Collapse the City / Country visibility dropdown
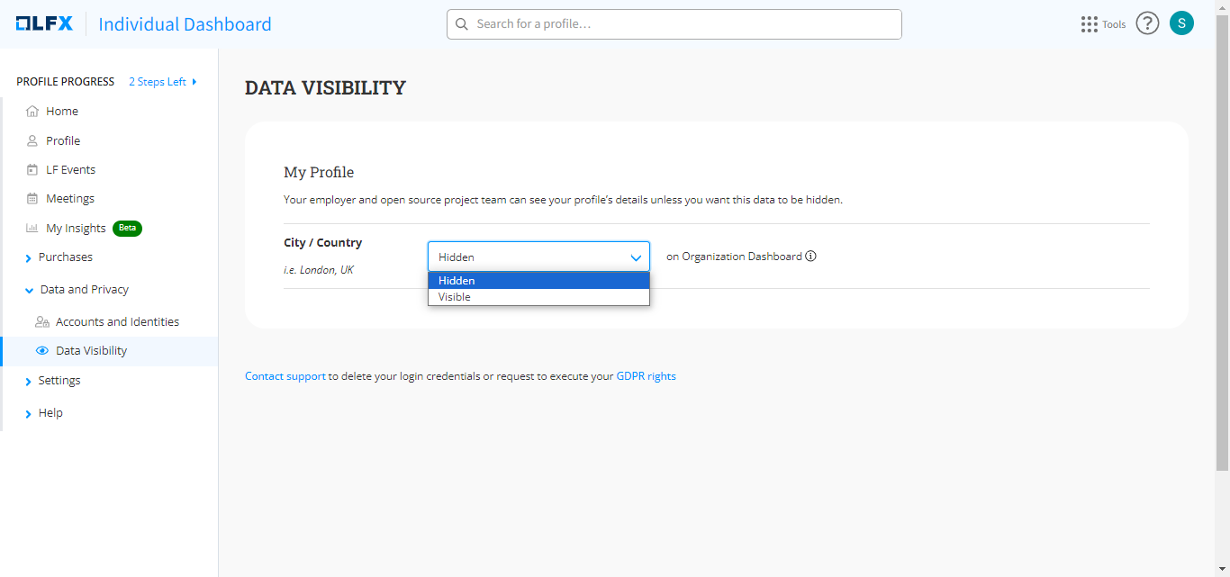 pyautogui.click(x=637, y=257)
